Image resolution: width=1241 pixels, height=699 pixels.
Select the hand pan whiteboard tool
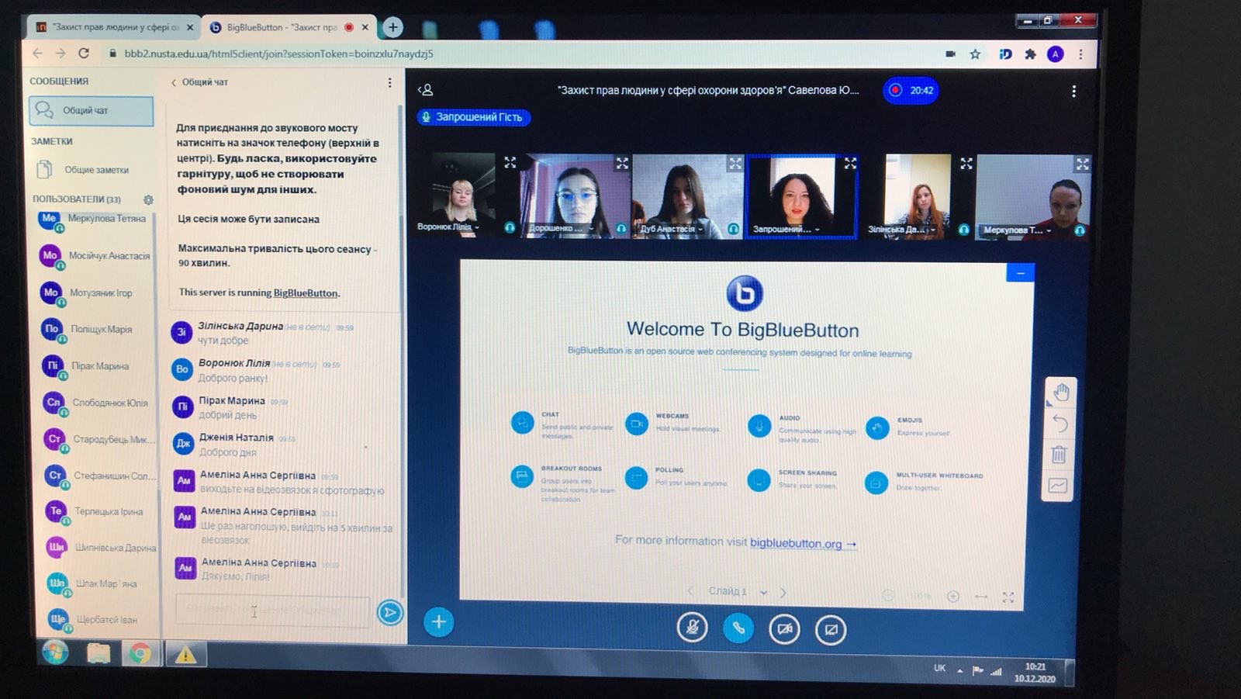pos(1060,393)
